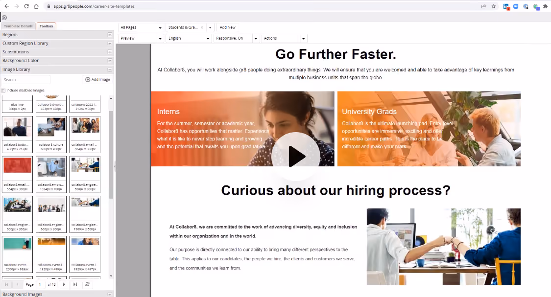Go to previous page of image library
The height and width of the screenshot is (297, 551).
tap(17, 284)
